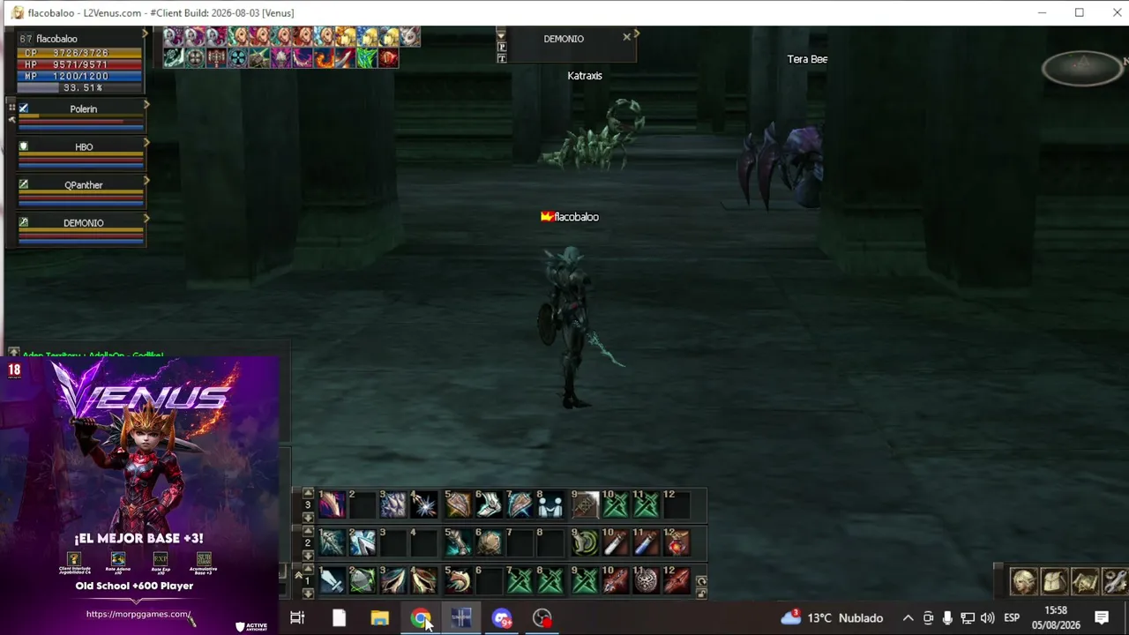1129x635 pixels.
Task: Use the glowing gauntlet skill in bar 2 slot 5
Action: pos(458,542)
